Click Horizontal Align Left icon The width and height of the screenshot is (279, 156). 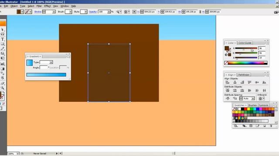click(x=228, y=82)
